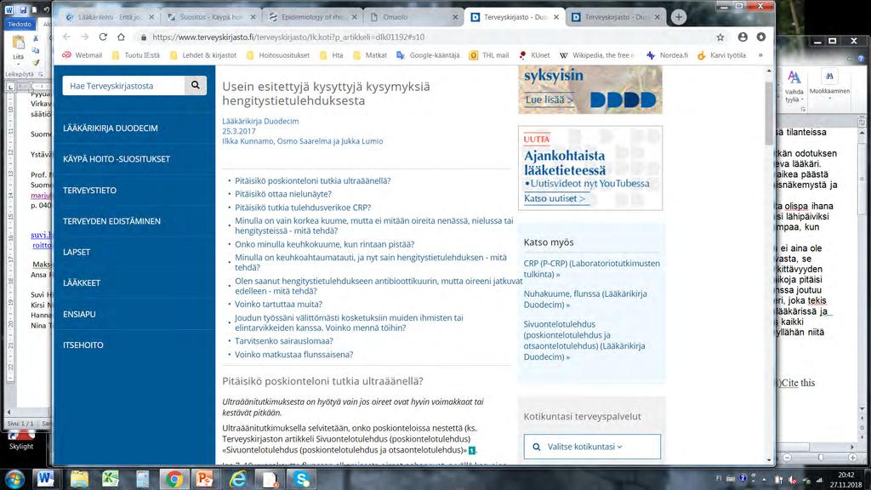
Task: Click the Word zoom slider
Action: pyautogui.click(x=820, y=457)
